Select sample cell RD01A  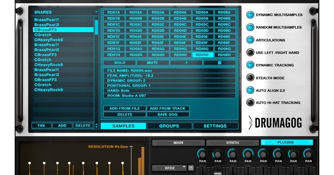114,12
